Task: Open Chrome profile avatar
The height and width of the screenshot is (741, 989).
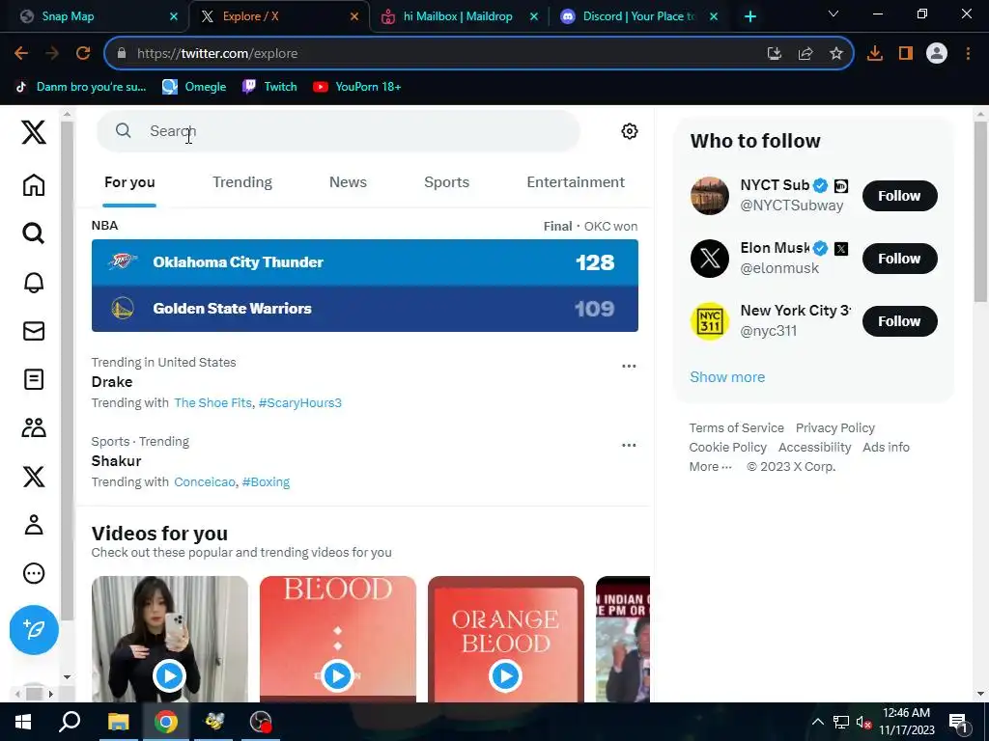Action: (937, 54)
